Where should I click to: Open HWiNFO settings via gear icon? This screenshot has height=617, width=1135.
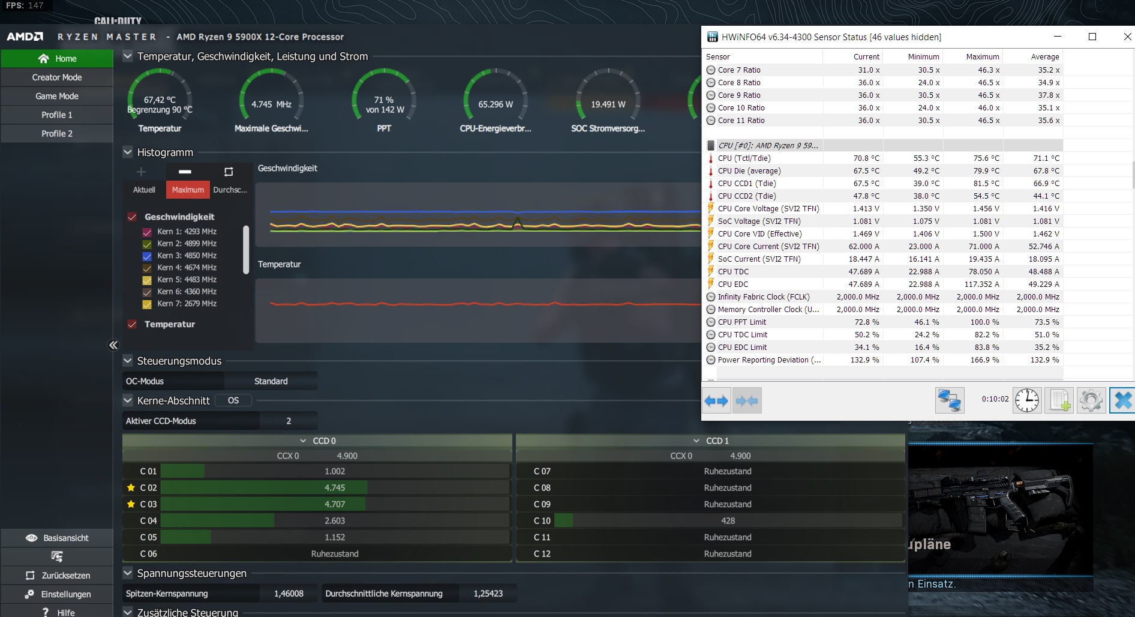[1091, 400]
